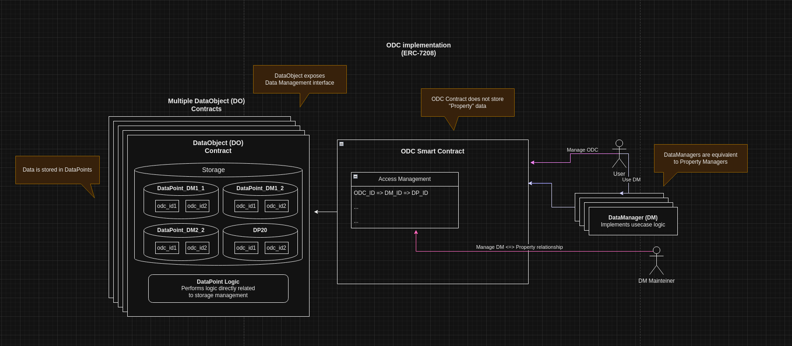The width and height of the screenshot is (792, 346).
Task: Select the DataPoint_DM1_2 cylinder label
Action: coord(260,188)
